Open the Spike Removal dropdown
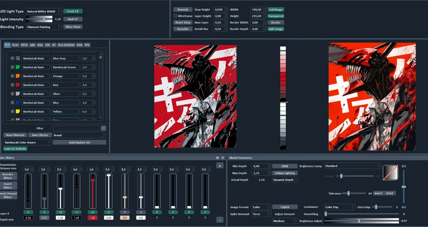This screenshot has height=227, width=428. pyautogui.click(x=261, y=214)
